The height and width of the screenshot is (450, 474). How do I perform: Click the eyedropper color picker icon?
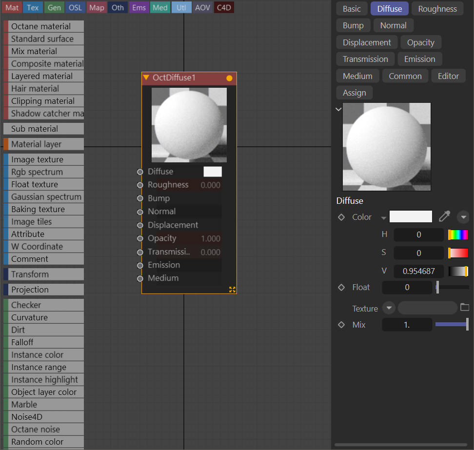point(444,216)
